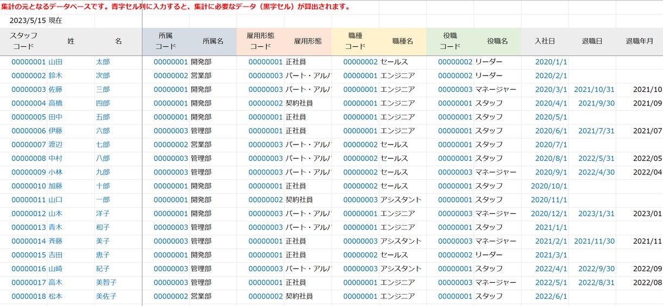The width and height of the screenshot is (663, 306).
Task: Click マネージャー in 小林's row
Action: [x=496, y=172]
